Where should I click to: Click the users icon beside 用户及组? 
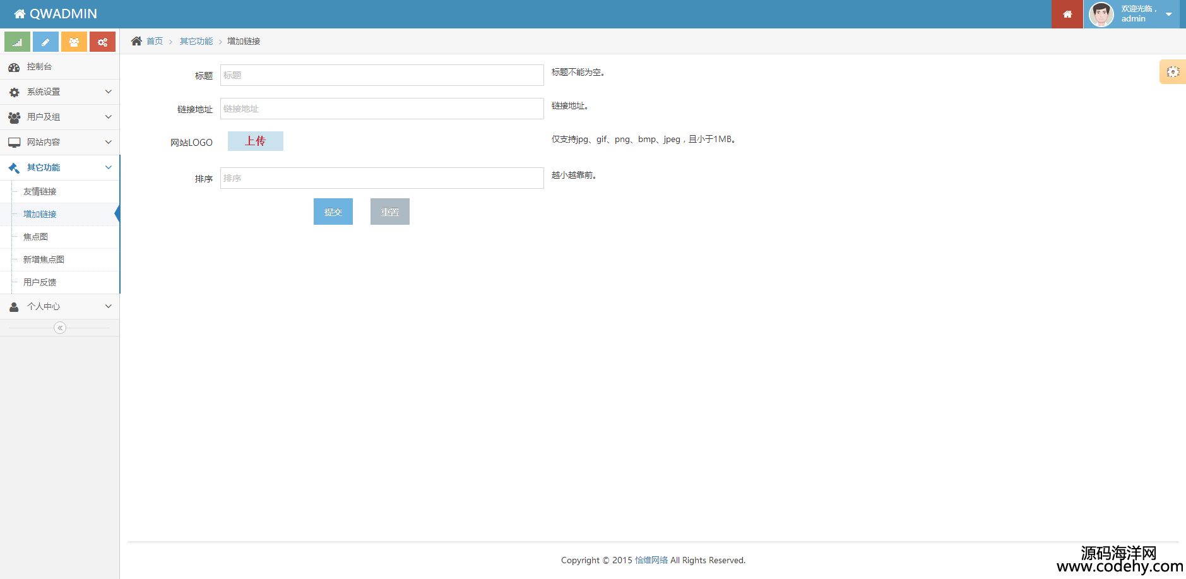tap(14, 117)
